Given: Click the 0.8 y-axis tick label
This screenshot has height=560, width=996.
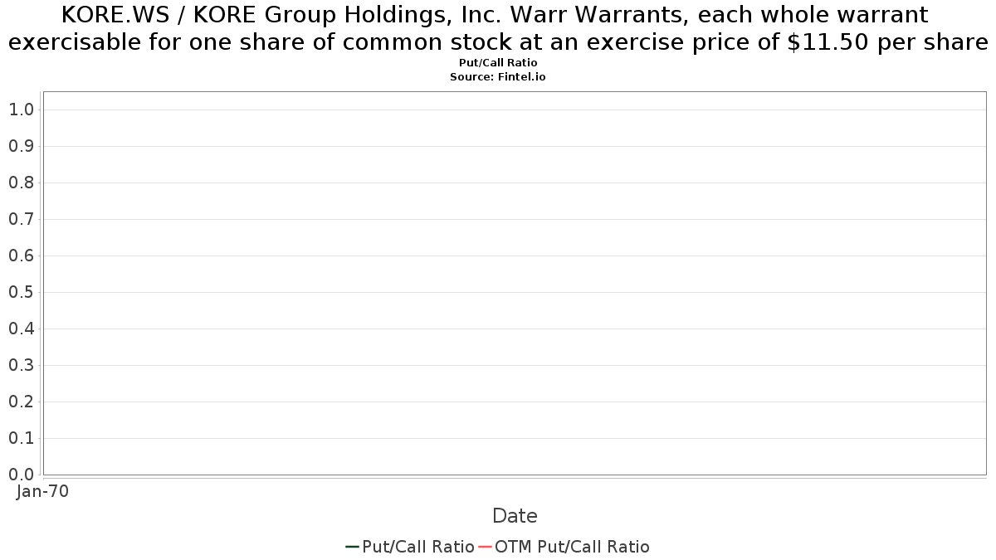Looking at the screenshot, I should point(21,183).
